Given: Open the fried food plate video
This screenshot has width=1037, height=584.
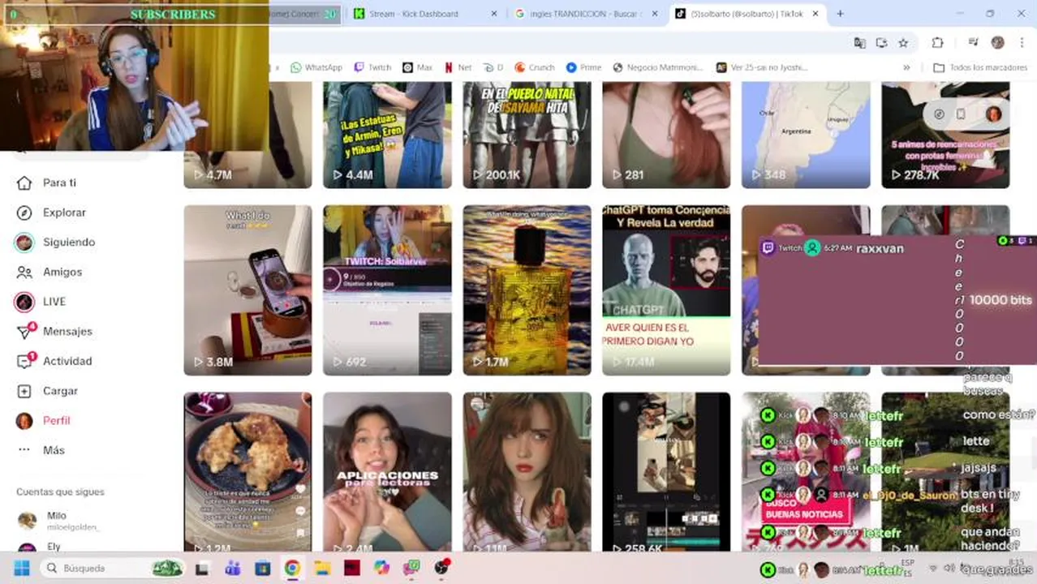Looking at the screenshot, I should click(247, 472).
